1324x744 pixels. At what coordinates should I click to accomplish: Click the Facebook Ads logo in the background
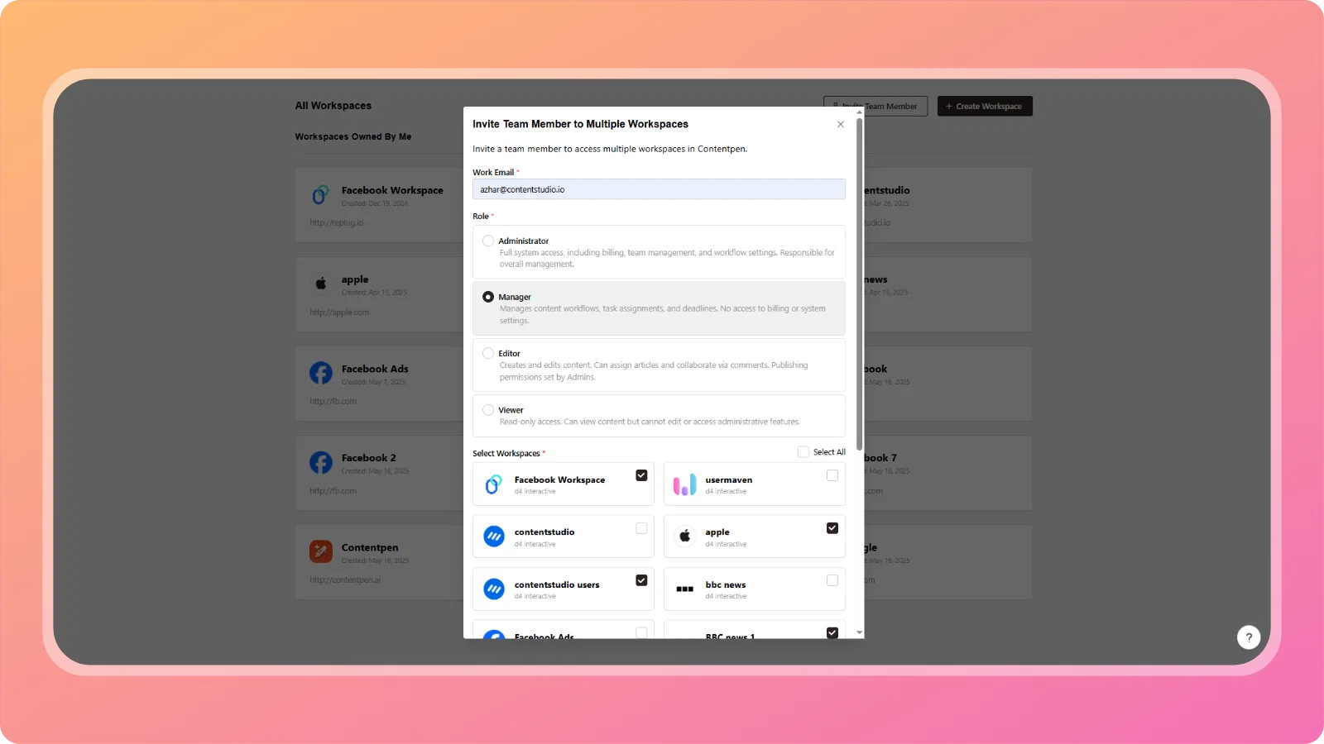point(321,373)
